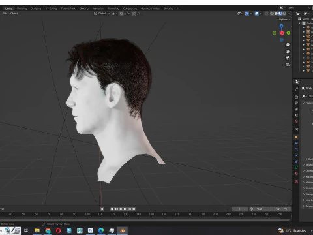Switch to wireframe viewport shading

tap(272, 14)
